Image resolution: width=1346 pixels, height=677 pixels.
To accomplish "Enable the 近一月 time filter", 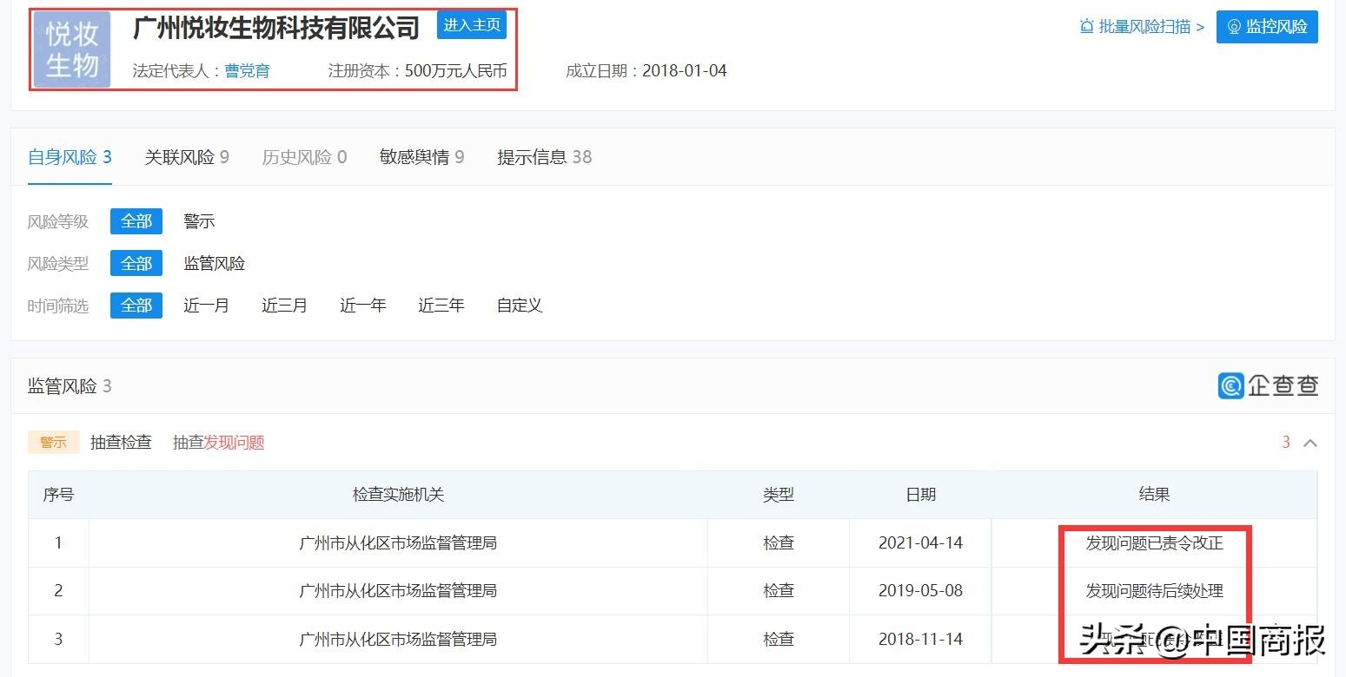I will coord(206,305).
